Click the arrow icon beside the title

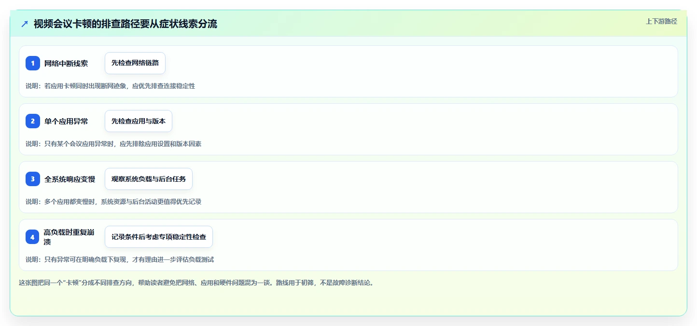tap(25, 24)
